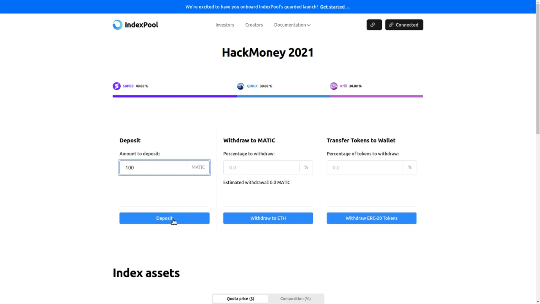The image size is (540, 304).
Task: Click the link/chain icon button
Action: [x=374, y=24]
